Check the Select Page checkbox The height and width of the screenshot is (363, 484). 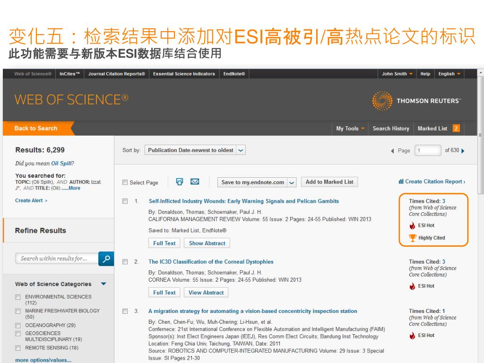[125, 182]
